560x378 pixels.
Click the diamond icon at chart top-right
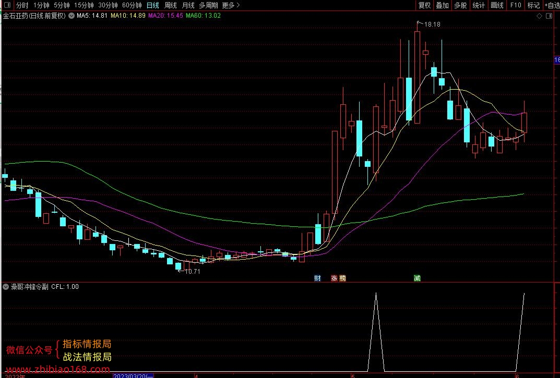(539, 16)
